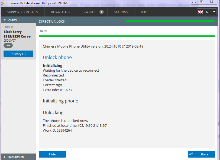Open the Profile tab
220x160 pixels.
click(92, 12)
